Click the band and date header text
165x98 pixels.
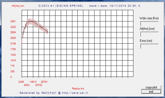click(x=115, y=6)
